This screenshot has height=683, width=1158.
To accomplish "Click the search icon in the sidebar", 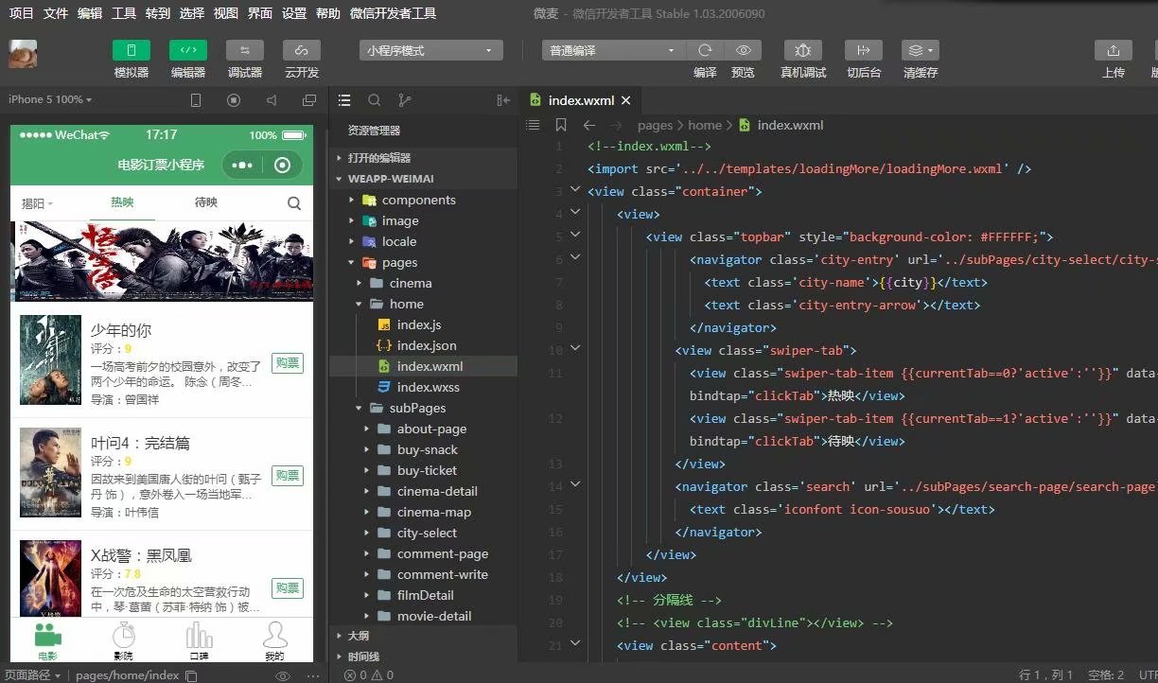I will tap(375, 100).
